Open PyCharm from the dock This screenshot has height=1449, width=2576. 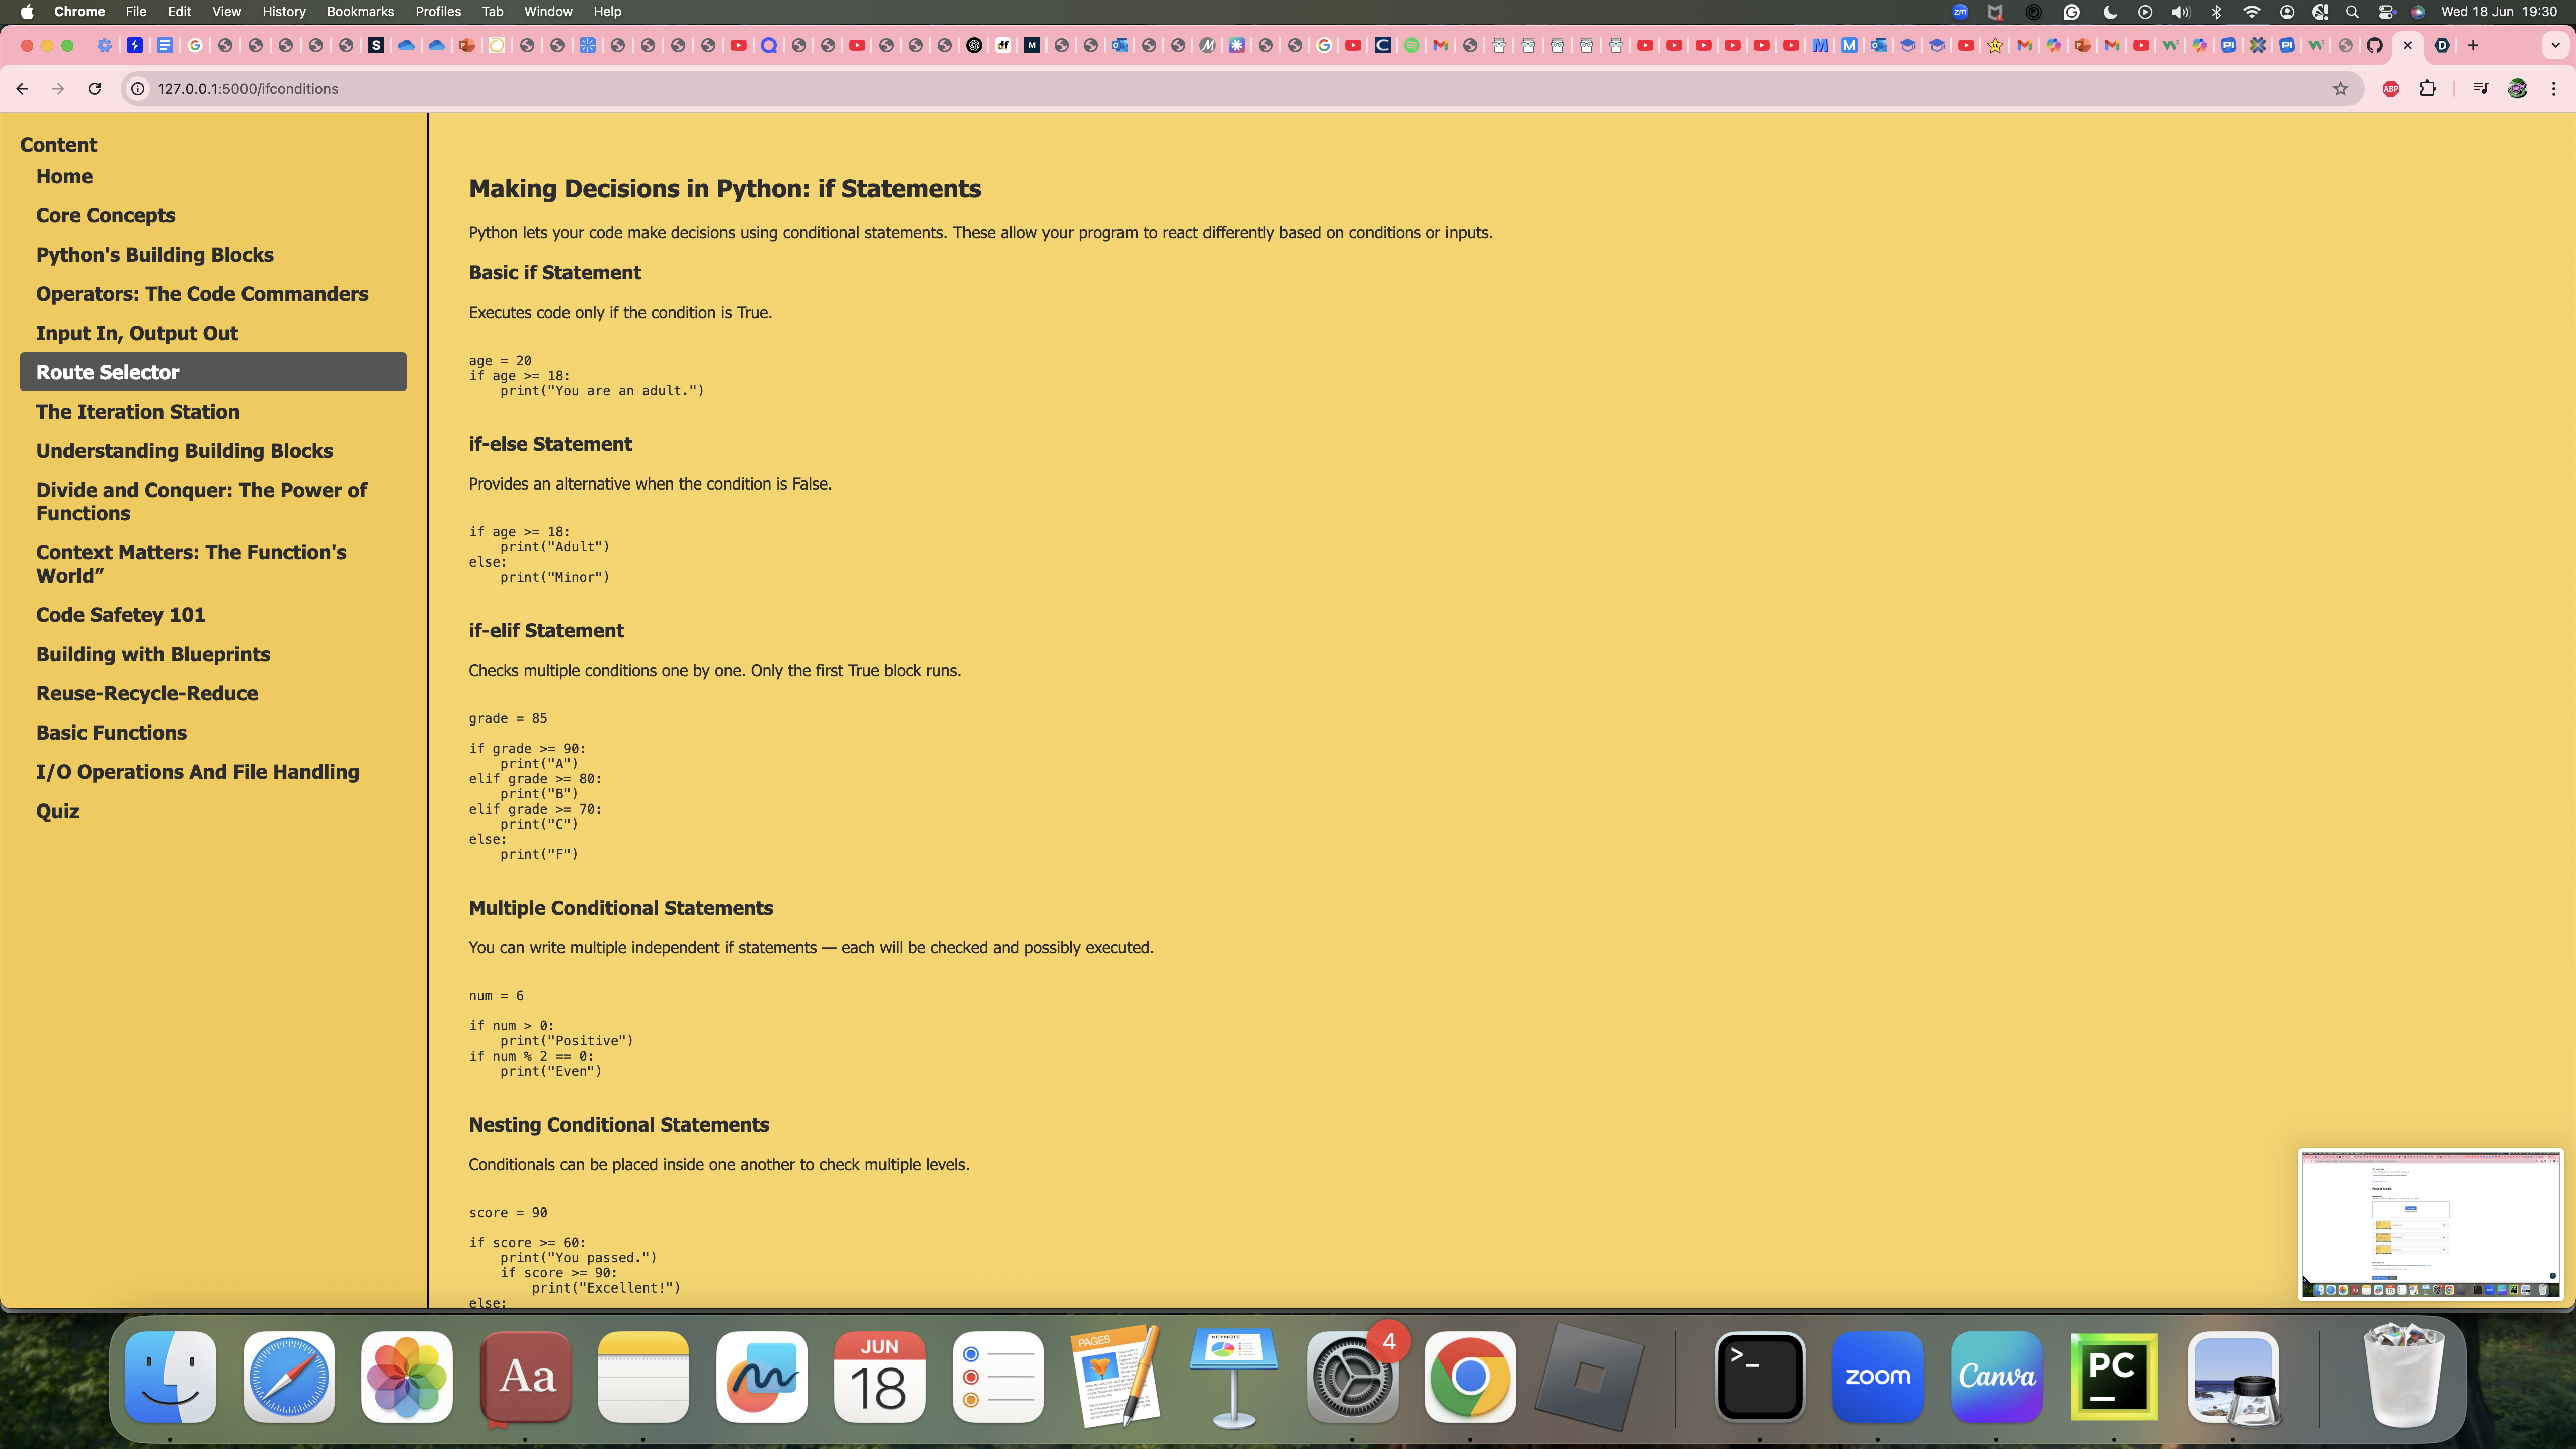coord(2113,1376)
